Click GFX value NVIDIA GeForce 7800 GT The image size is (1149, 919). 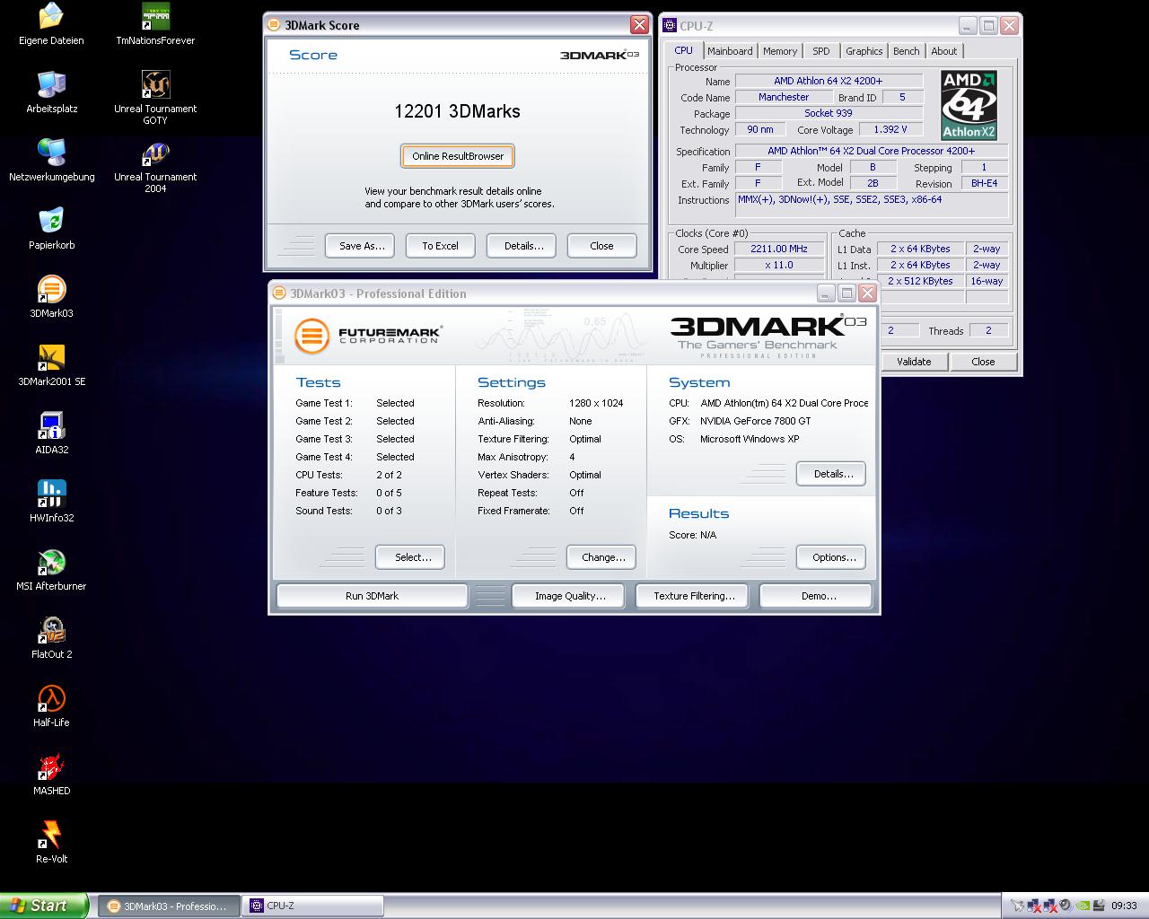click(755, 421)
